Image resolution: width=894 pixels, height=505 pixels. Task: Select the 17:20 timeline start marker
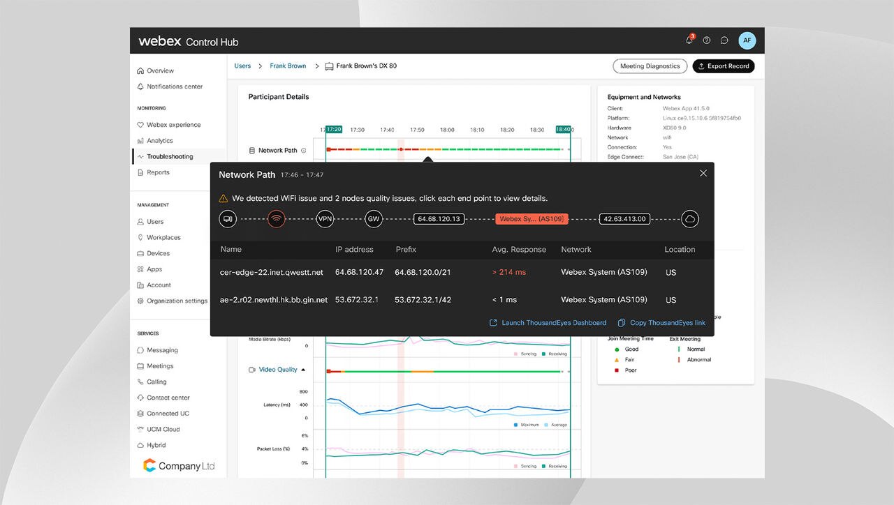click(334, 130)
